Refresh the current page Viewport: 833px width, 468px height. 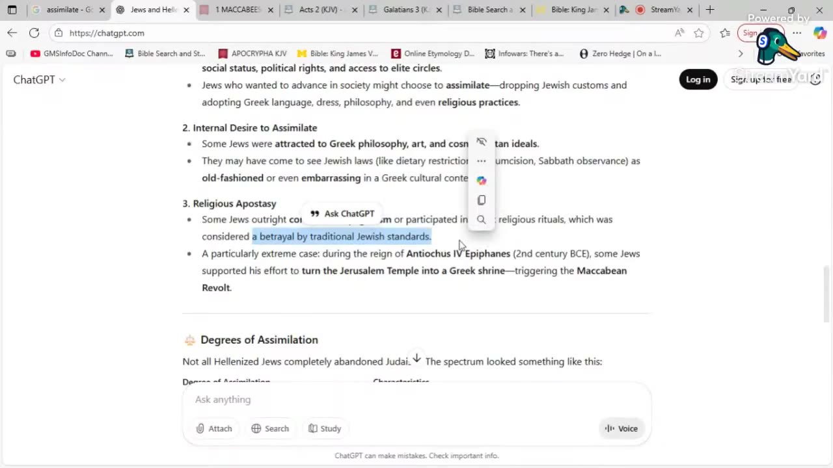point(34,33)
